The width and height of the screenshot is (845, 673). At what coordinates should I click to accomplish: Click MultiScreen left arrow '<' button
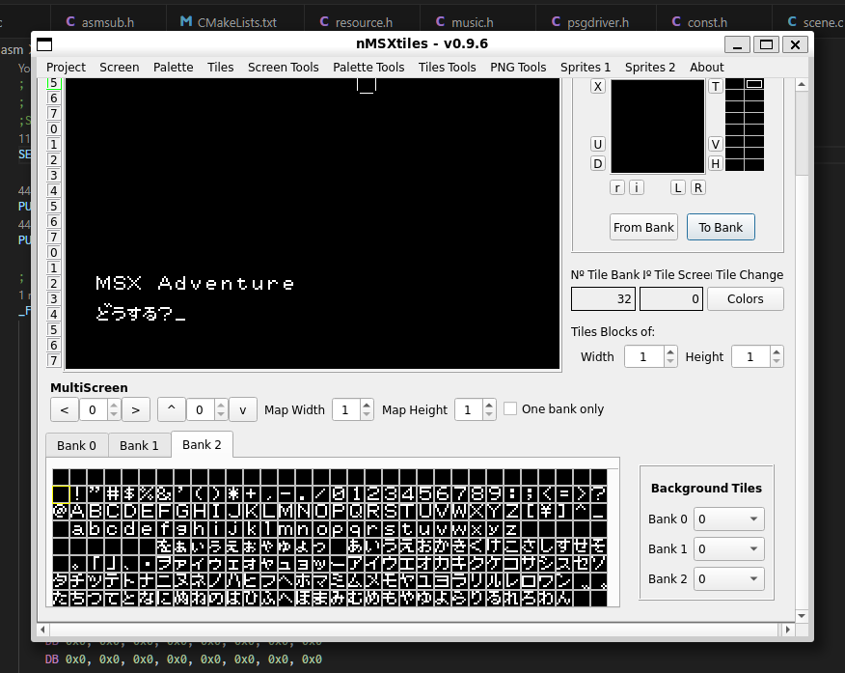coord(65,409)
